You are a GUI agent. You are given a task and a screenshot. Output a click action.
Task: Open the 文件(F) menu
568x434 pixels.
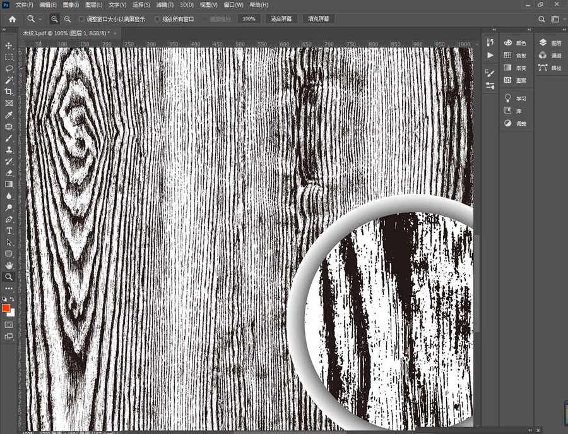click(24, 4)
